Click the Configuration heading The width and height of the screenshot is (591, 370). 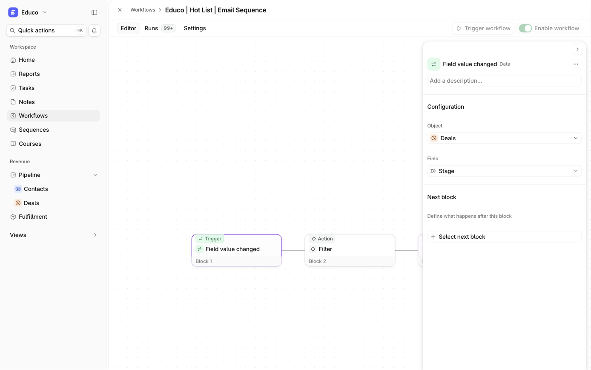[446, 107]
